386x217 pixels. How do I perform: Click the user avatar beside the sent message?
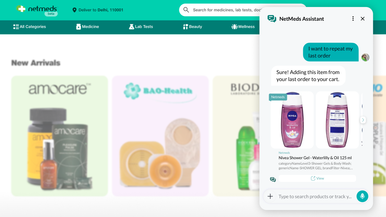(365, 57)
